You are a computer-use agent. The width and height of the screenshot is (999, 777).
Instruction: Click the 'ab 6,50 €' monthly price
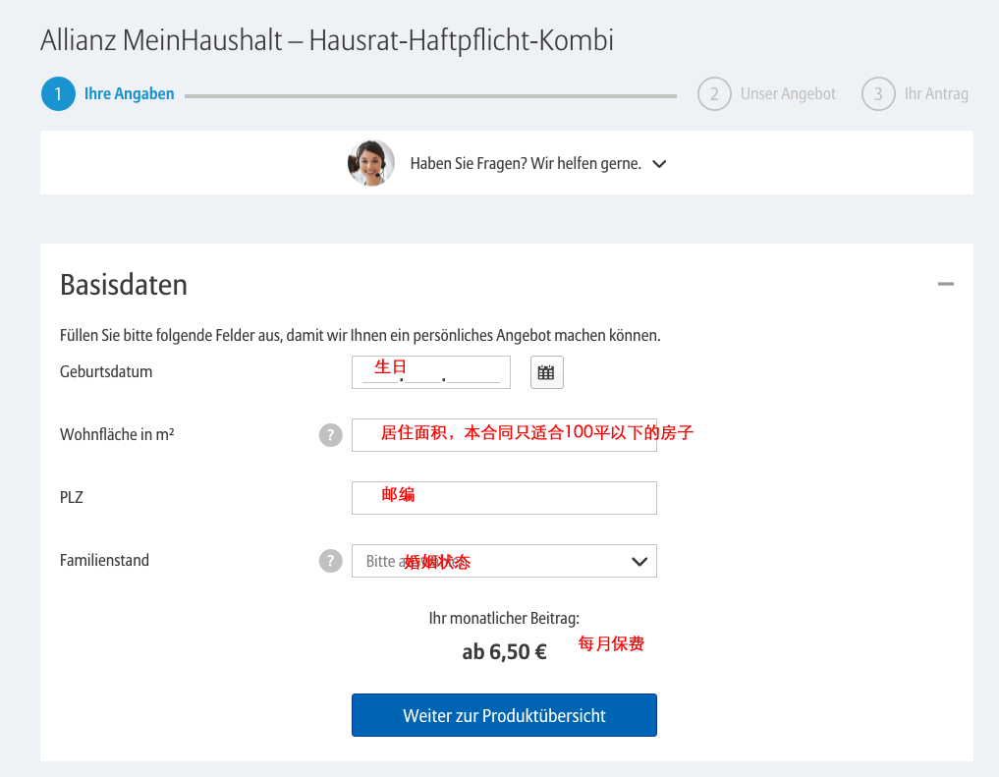(504, 651)
